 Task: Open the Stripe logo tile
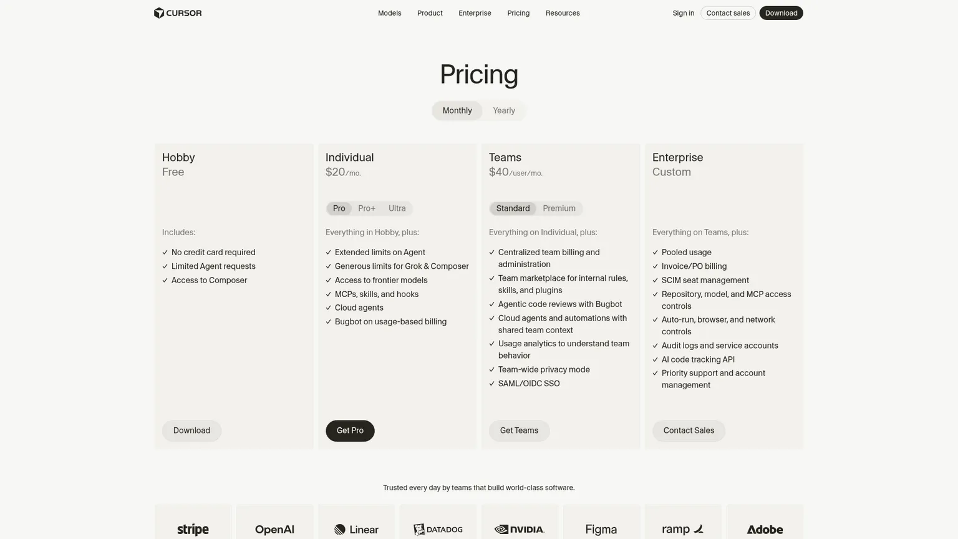point(193,522)
